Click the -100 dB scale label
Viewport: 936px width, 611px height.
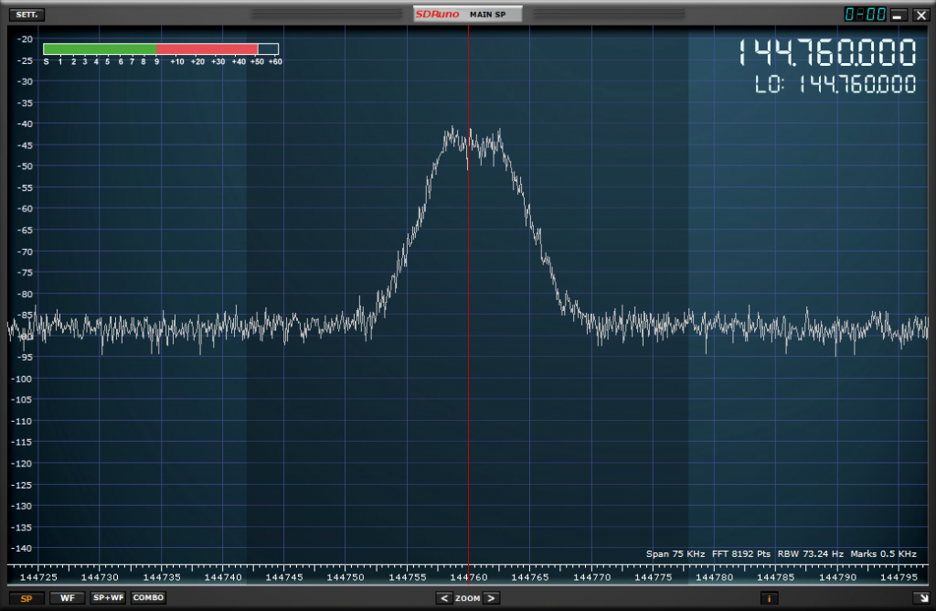[23, 379]
